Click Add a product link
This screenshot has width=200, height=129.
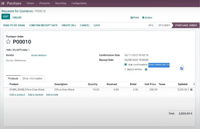(x=17, y=95)
